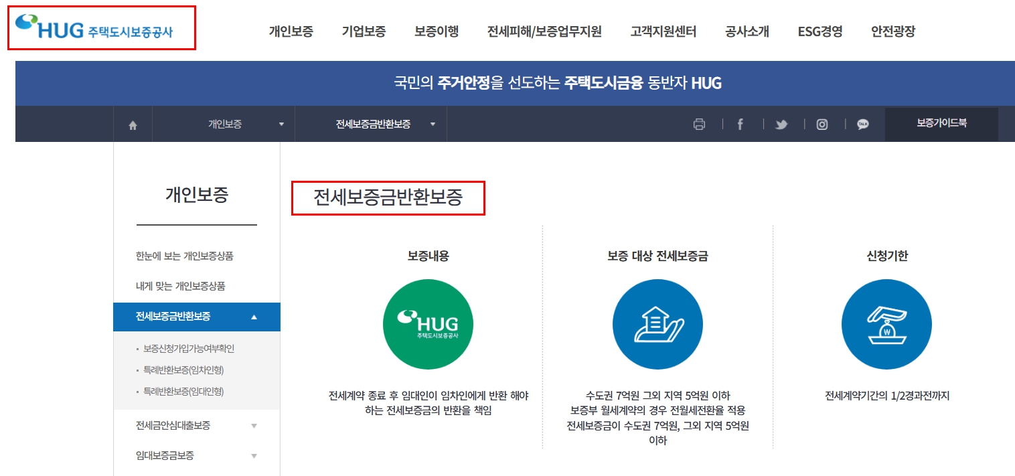
Task: Open 내게 맞는 개인보증상품 sidebar link
Action: [180, 287]
